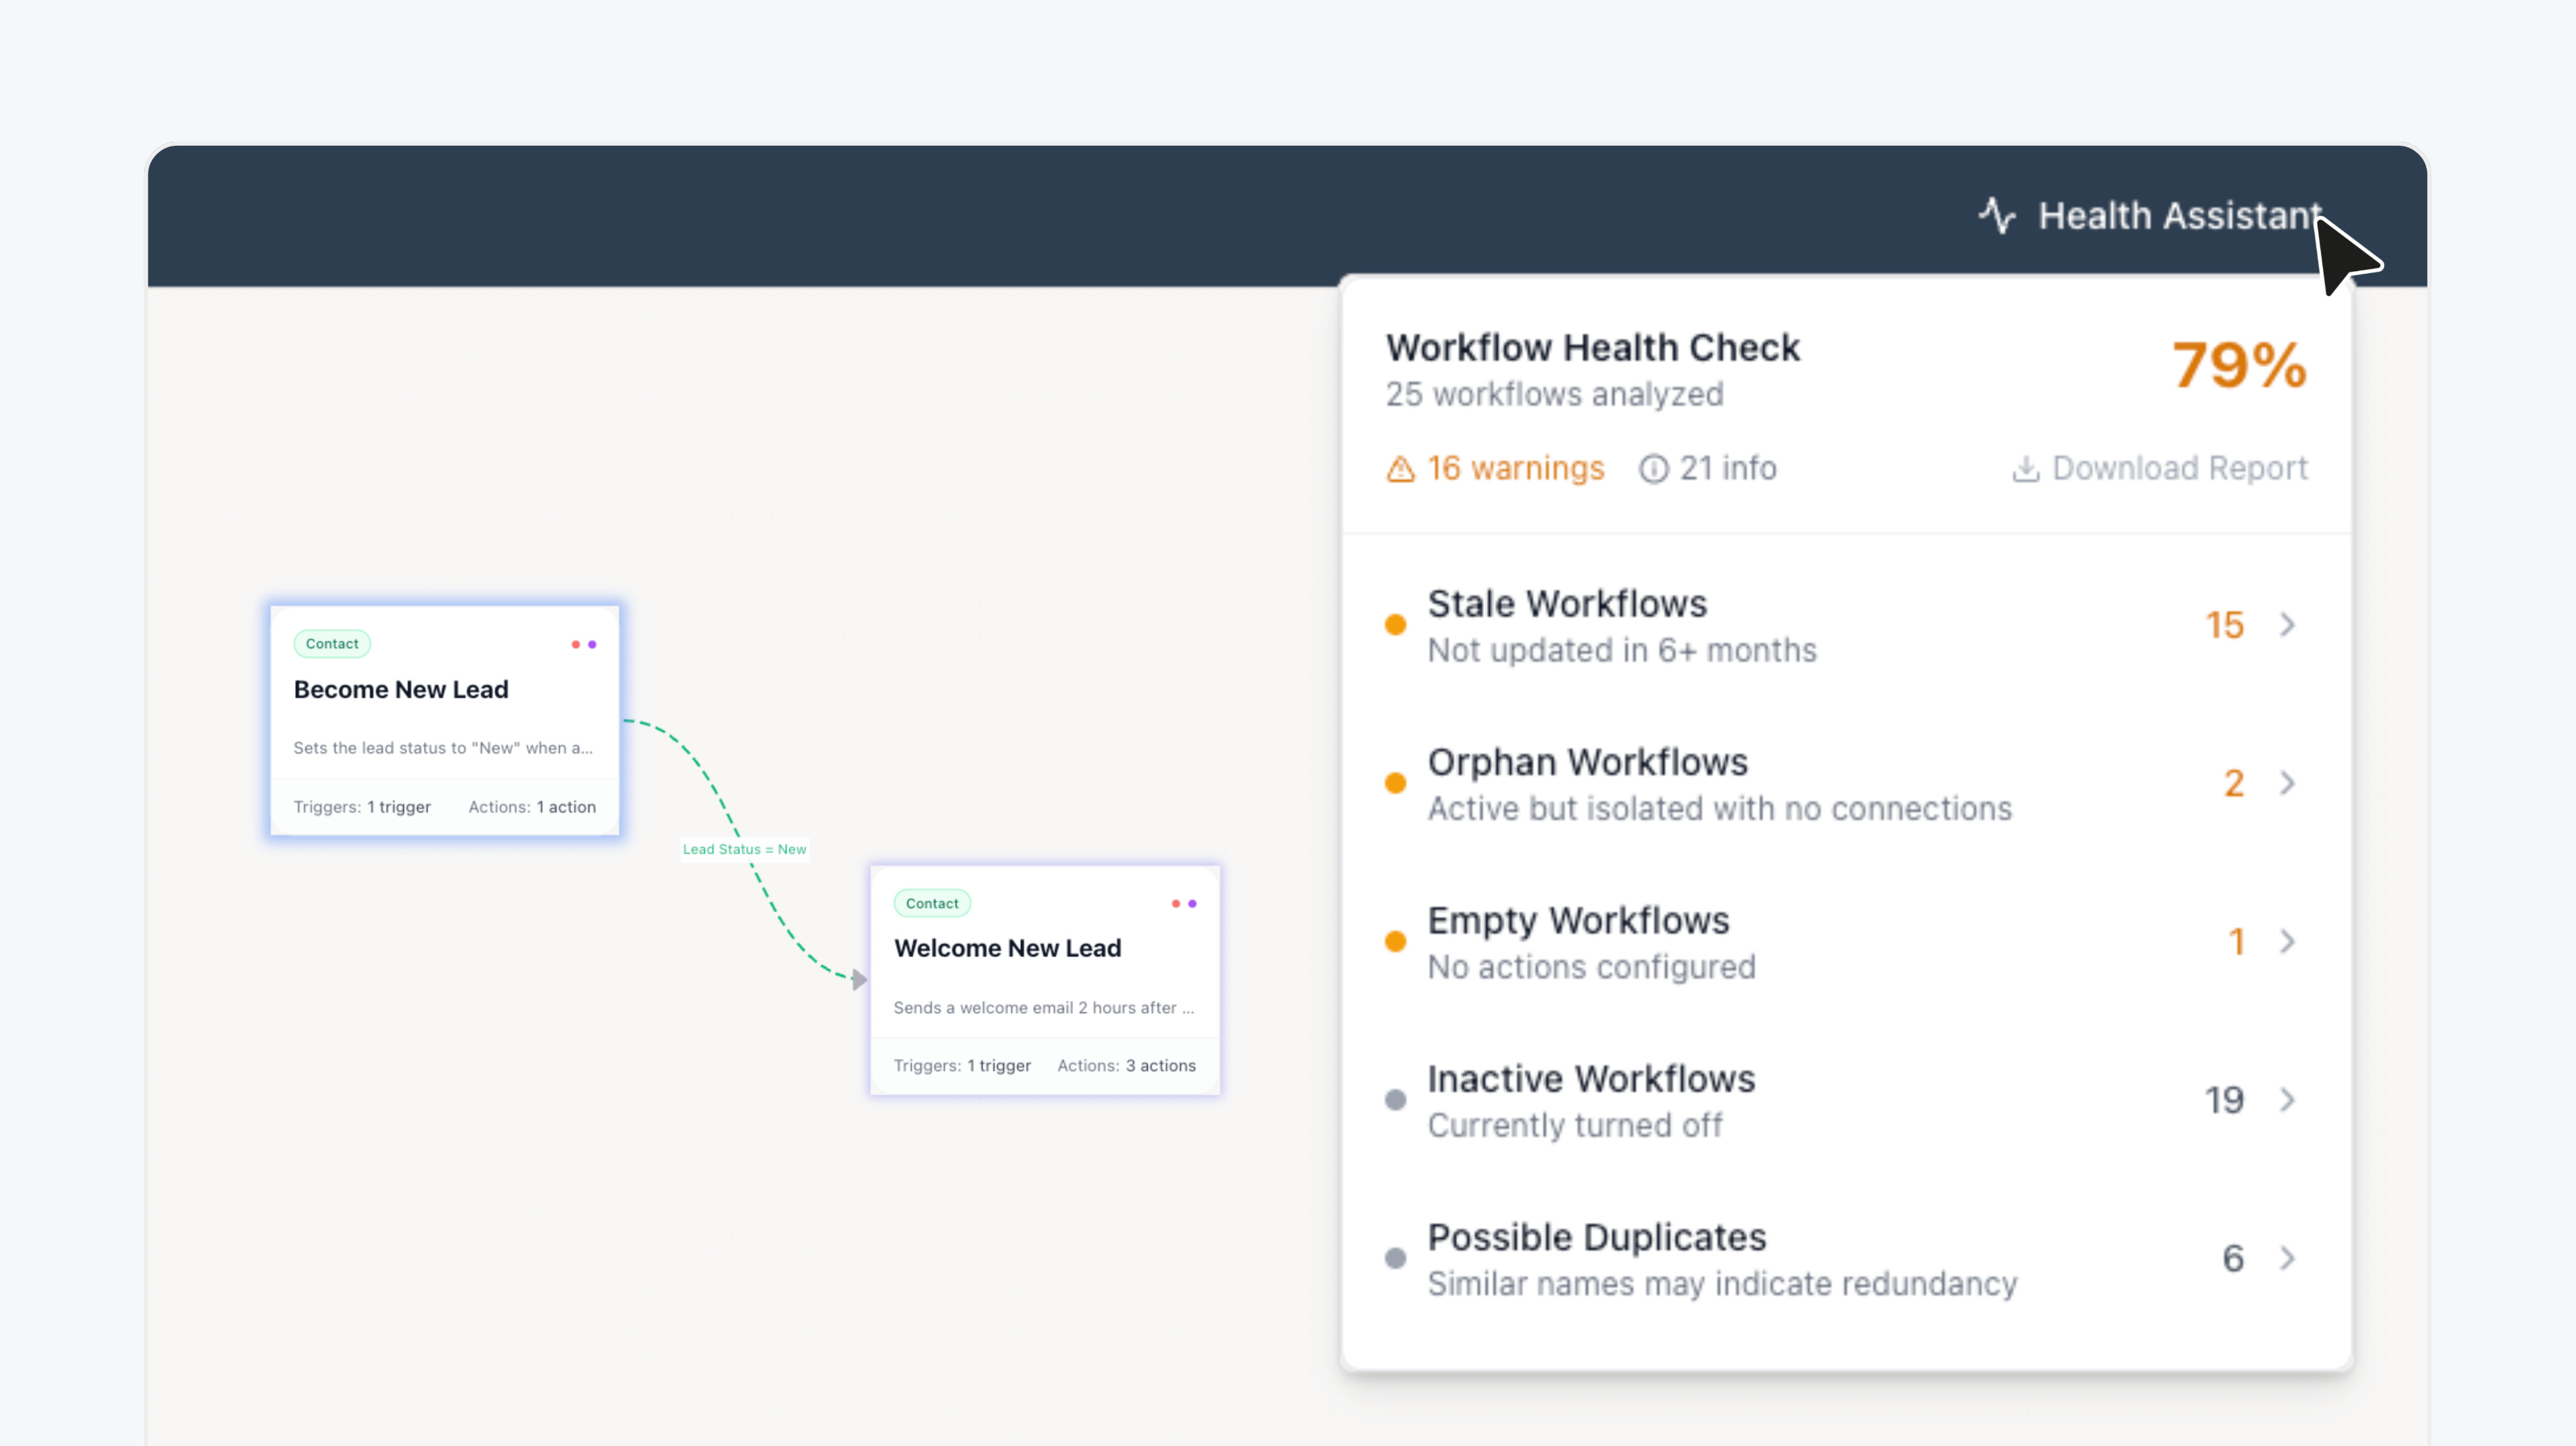Image resolution: width=2576 pixels, height=1446 pixels.
Task: Click orange dot beside Orphan Workflows
Action: tap(1396, 783)
